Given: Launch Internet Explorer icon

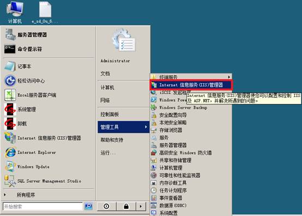Looking at the screenshot, I should coord(10,152).
